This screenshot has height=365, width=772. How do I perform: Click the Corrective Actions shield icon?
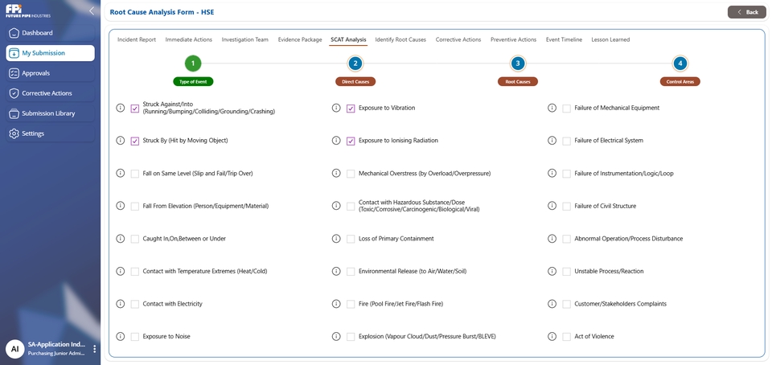pos(14,93)
